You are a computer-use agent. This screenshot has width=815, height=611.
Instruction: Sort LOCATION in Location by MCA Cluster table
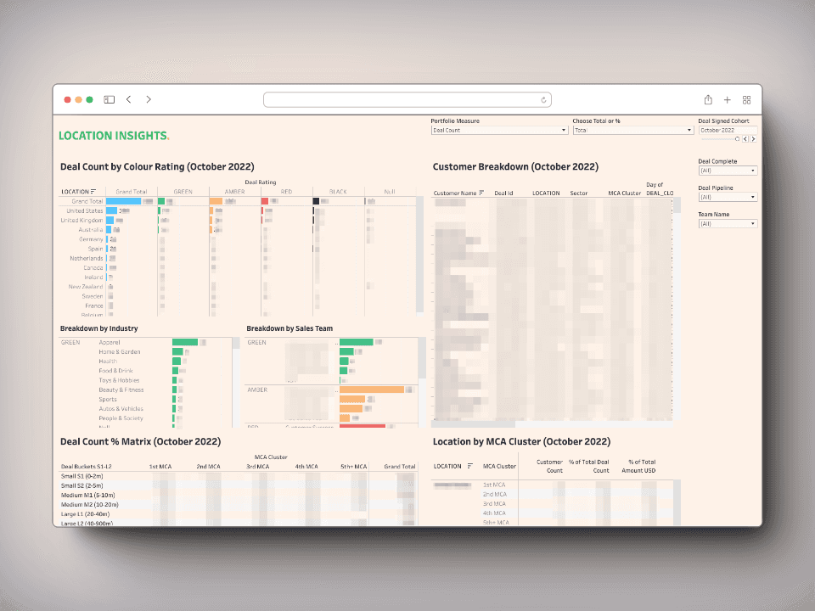[469, 466]
